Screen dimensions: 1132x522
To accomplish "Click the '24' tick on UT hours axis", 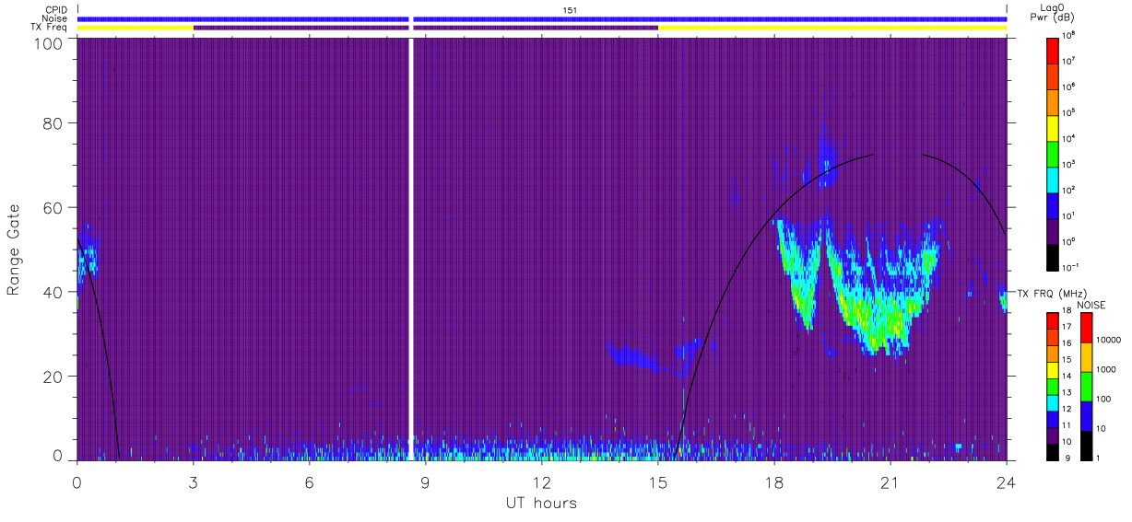I will point(1006,481).
